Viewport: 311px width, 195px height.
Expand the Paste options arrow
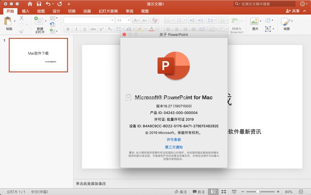(x=15, y=21)
